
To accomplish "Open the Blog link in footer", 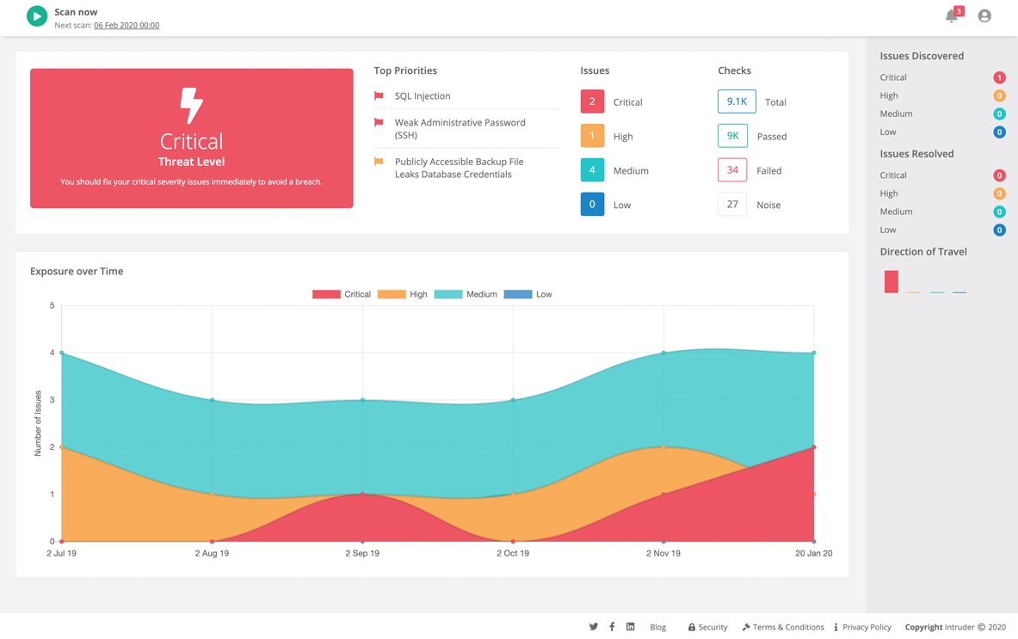I will coord(657,627).
